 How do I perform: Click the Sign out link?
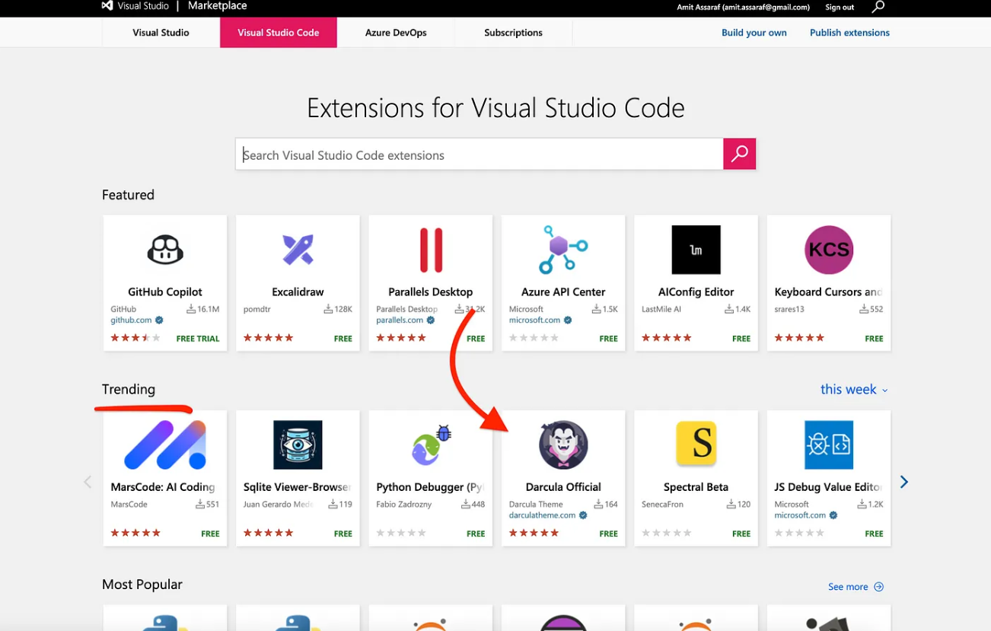[x=840, y=8]
